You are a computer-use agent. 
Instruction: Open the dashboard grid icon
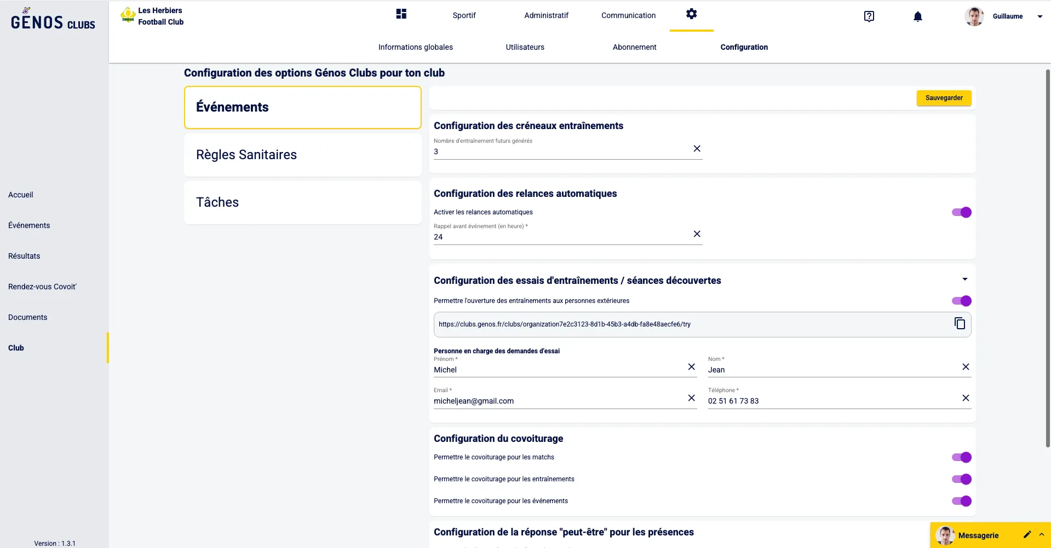pos(401,14)
